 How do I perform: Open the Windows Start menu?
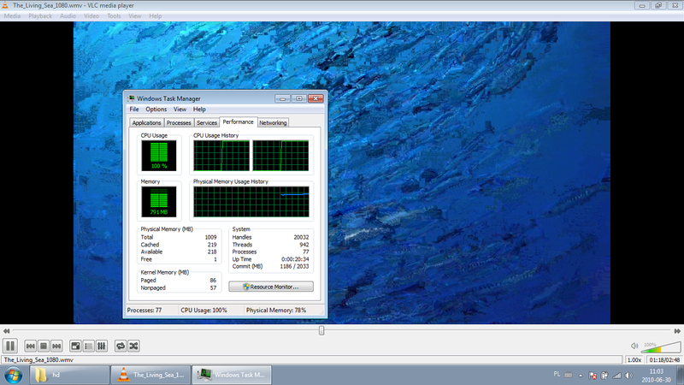(14, 376)
